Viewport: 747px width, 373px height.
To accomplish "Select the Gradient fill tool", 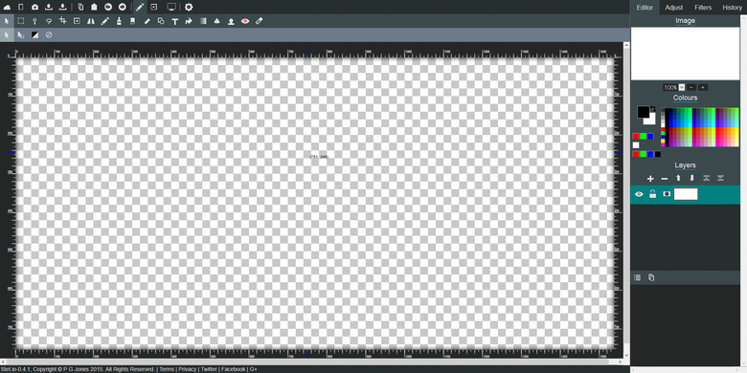I will pos(203,21).
